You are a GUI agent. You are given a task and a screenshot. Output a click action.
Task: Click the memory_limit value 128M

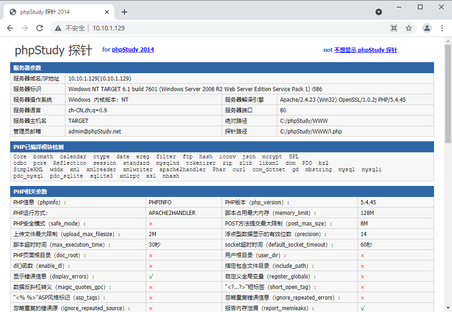tap(367, 213)
